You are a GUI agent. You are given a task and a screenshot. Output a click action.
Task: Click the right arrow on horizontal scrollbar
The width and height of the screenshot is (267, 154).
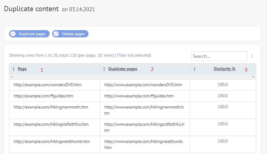(x=253, y=77)
